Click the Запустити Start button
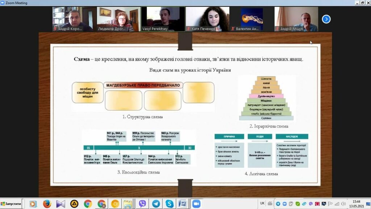This screenshot has height=209, width=371. 12,204
